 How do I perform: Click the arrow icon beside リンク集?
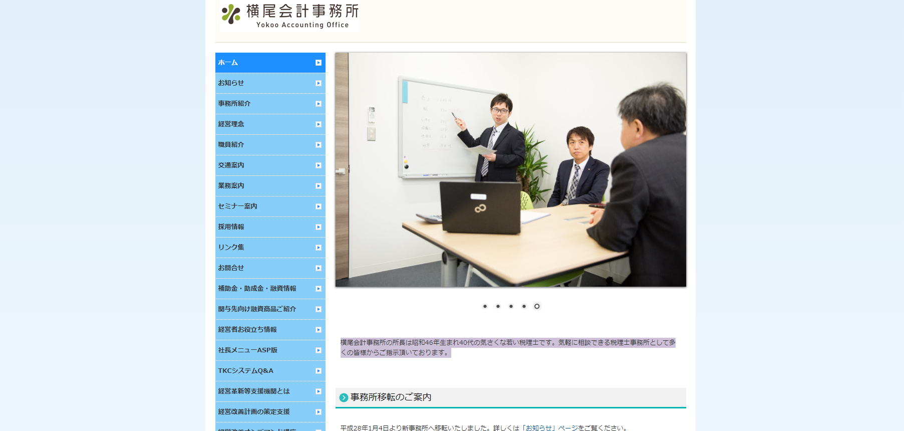(x=319, y=248)
